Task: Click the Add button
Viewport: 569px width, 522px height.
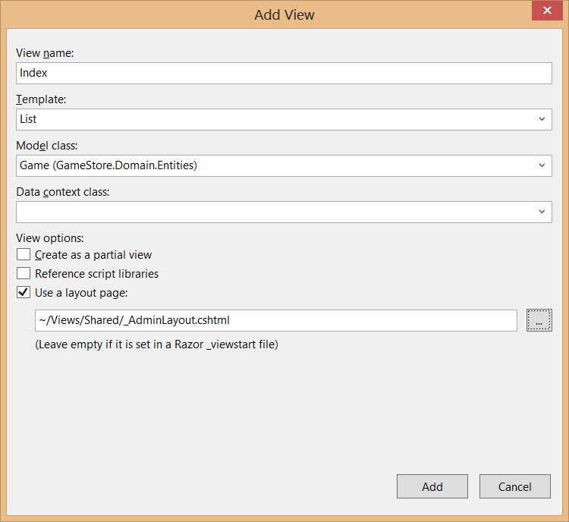Action: (x=432, y=486)
